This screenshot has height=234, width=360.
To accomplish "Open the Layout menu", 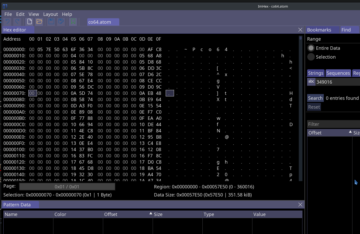I will click(51, 14).
